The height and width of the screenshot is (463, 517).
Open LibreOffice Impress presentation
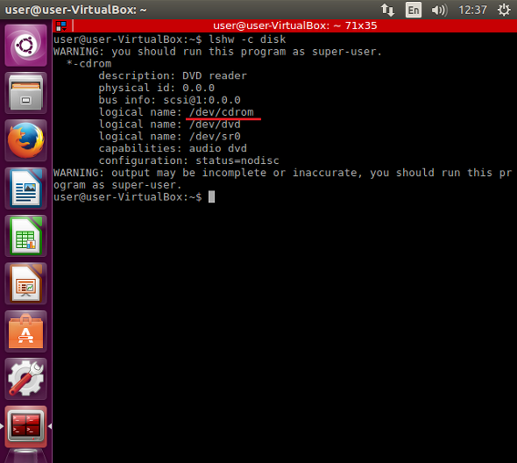25,283
